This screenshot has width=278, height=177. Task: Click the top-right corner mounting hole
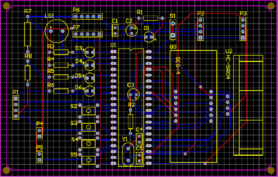click(x=271, y=6)
